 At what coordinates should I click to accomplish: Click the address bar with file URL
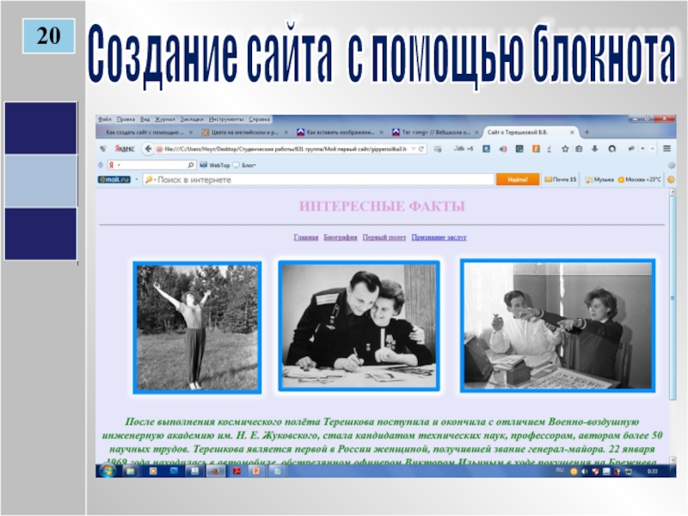(286, 149)
